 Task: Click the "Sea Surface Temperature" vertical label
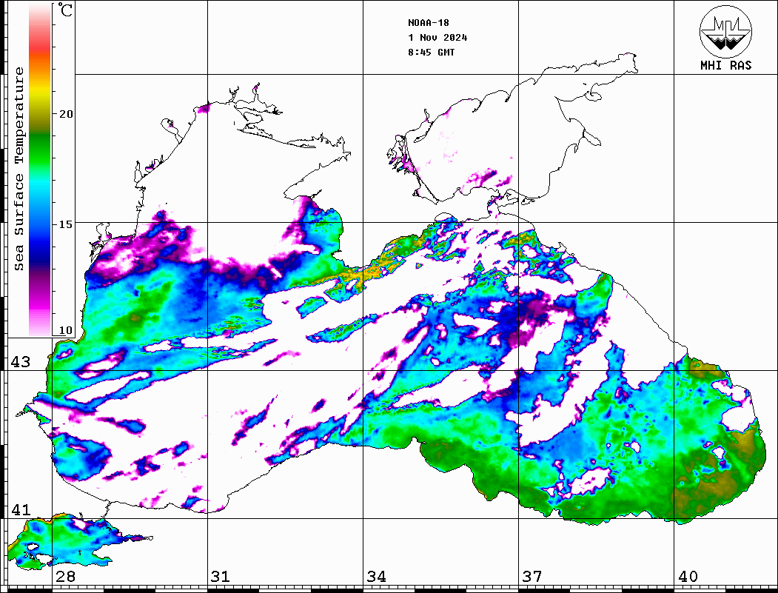tap(19, 169)
